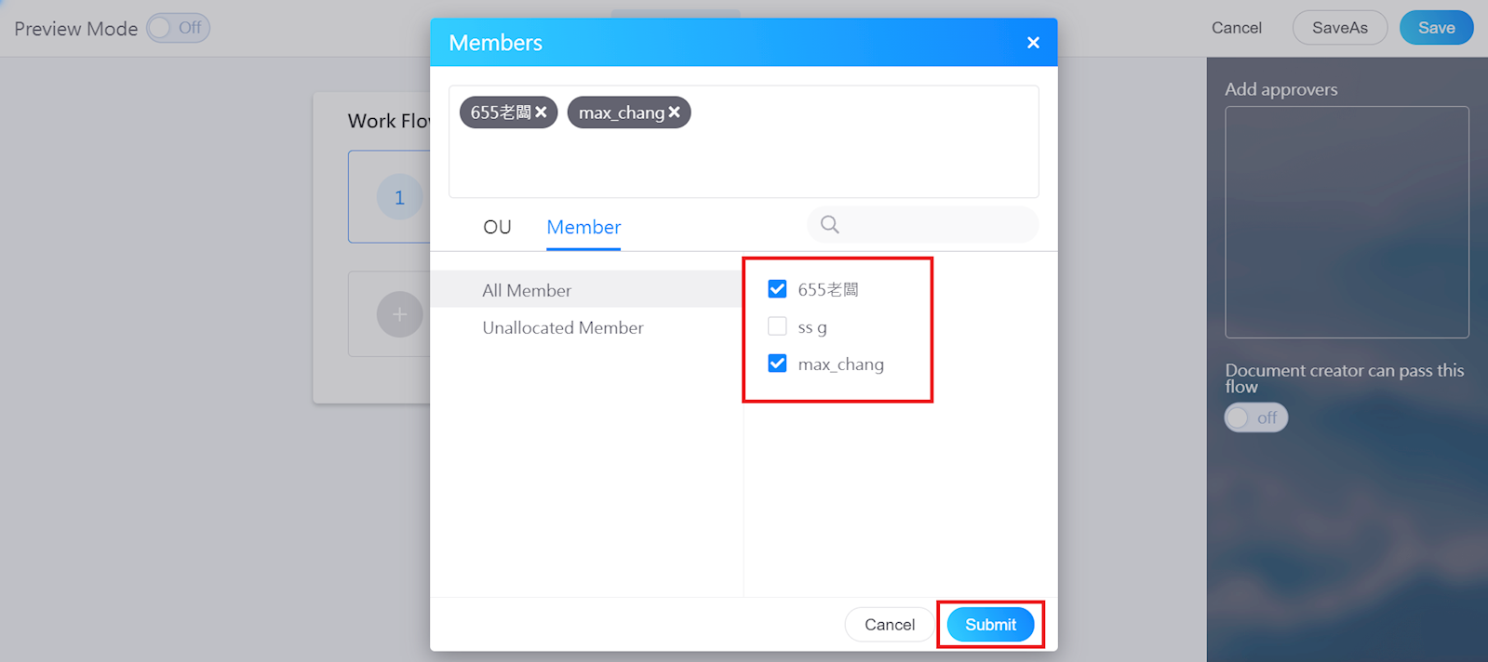Select All Member in the list
Screen dimensions: 1488x662
click(527, 290)
